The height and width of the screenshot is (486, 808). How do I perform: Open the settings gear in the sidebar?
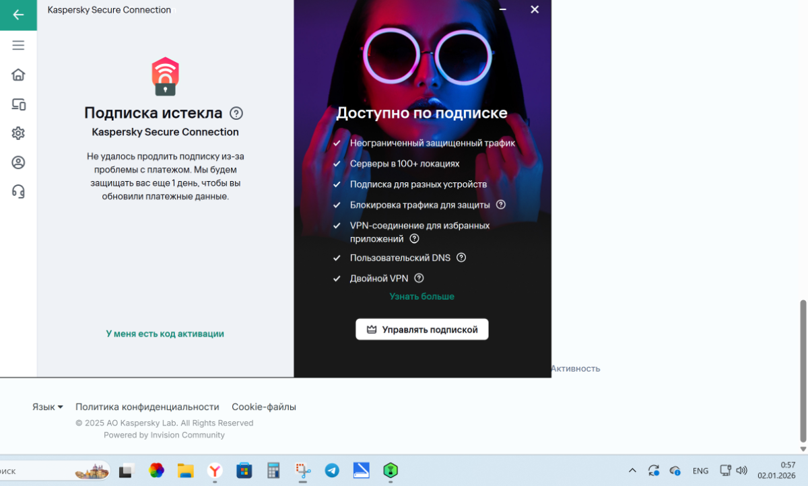(18, 133)
